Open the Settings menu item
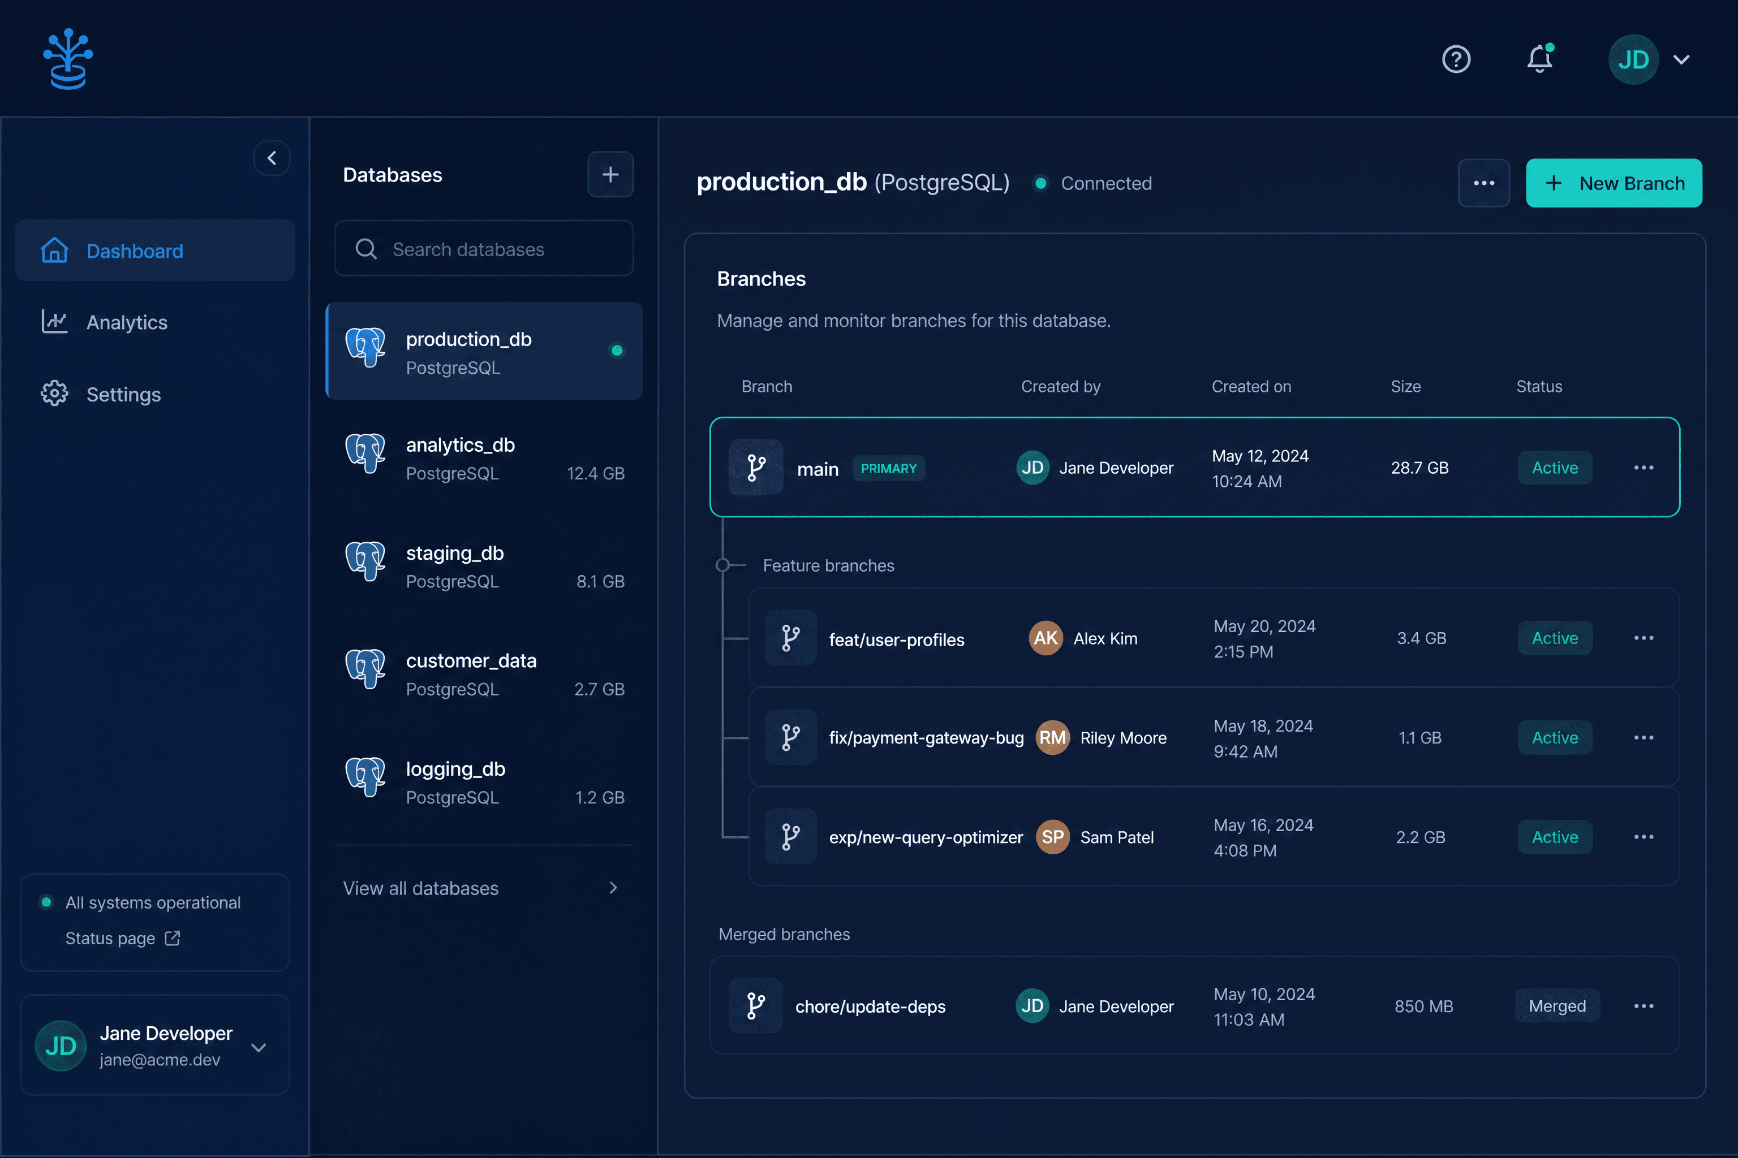The image size is (1738, 1158). pyautogui.click(x=155, y=394)
